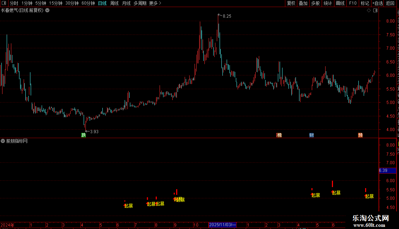This screenshot has width=399, height=229.
Task: Switch to 分时 intraday view
Action: [x=14, y=3]
